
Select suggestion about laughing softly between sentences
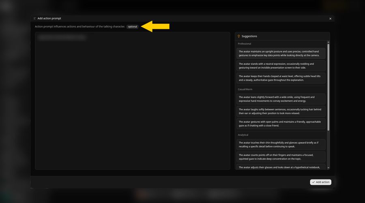coord(281,111)
